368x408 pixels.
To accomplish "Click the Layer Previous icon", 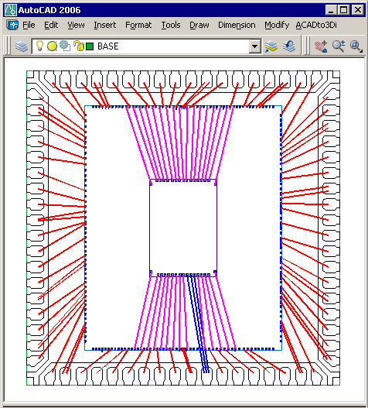I will pyautogui.click(x=288, y=46).
